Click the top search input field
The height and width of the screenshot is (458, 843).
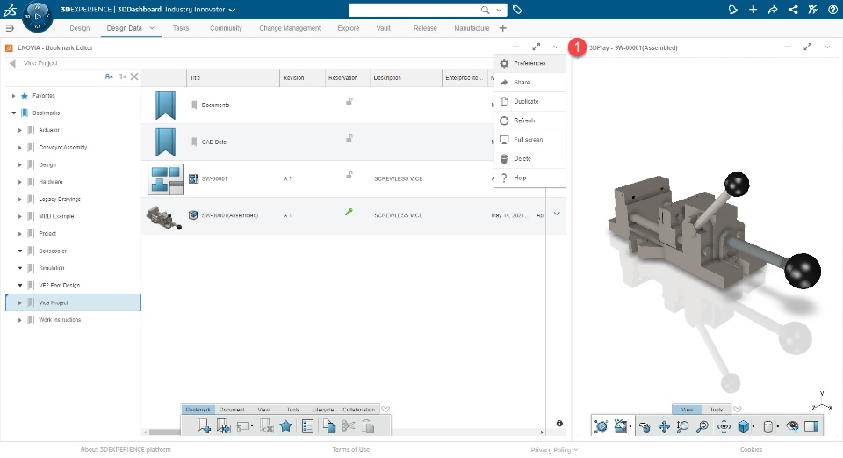point(414,10)
